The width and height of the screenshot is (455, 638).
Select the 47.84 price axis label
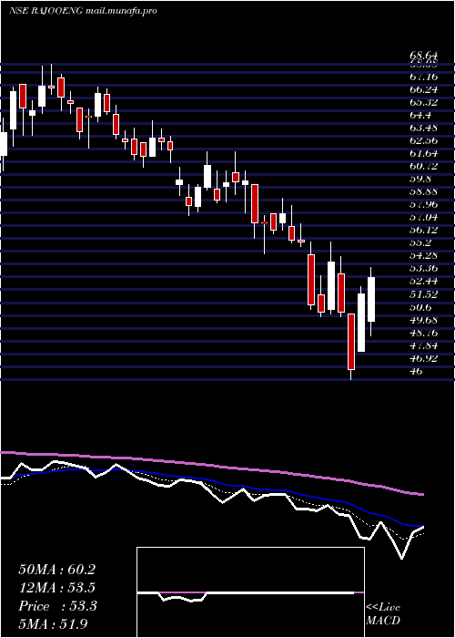(x=424, y=345)
